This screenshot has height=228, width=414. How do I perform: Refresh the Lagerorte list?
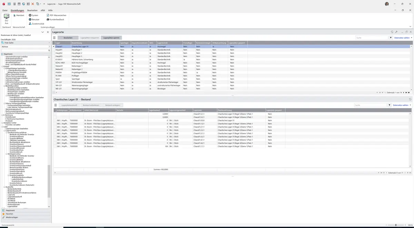coord(392,32)
